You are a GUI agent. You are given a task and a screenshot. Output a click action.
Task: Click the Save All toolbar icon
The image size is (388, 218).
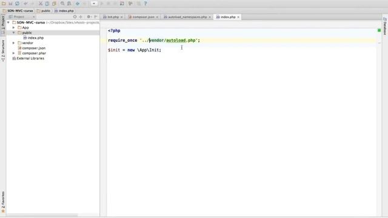(x=10, y=4)
